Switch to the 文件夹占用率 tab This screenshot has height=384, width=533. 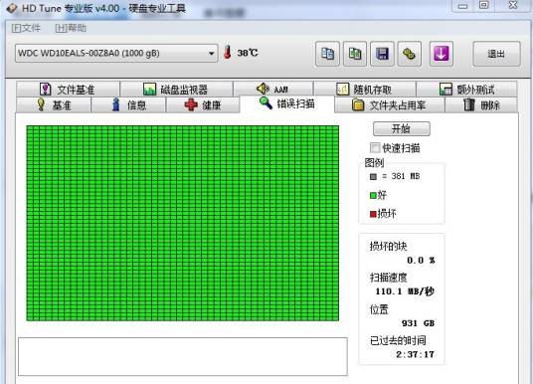pos(389,104)
